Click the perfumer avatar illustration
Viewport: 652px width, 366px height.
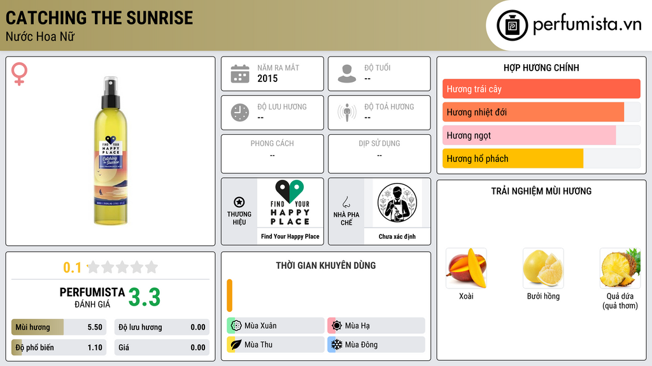pos(397,203)
